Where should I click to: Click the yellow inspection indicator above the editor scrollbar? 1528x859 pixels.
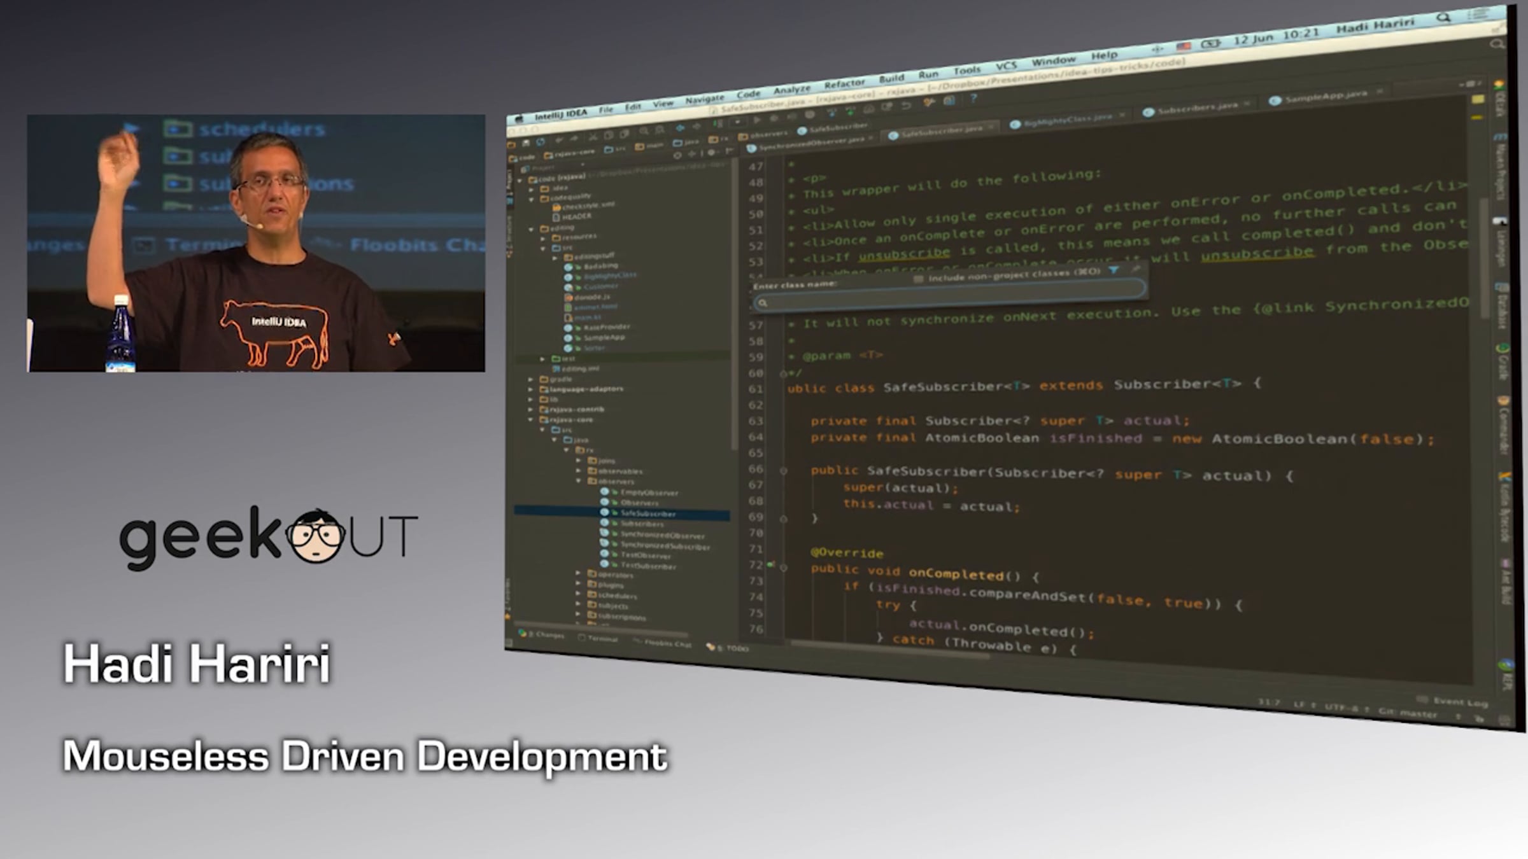coord(1478,100)
